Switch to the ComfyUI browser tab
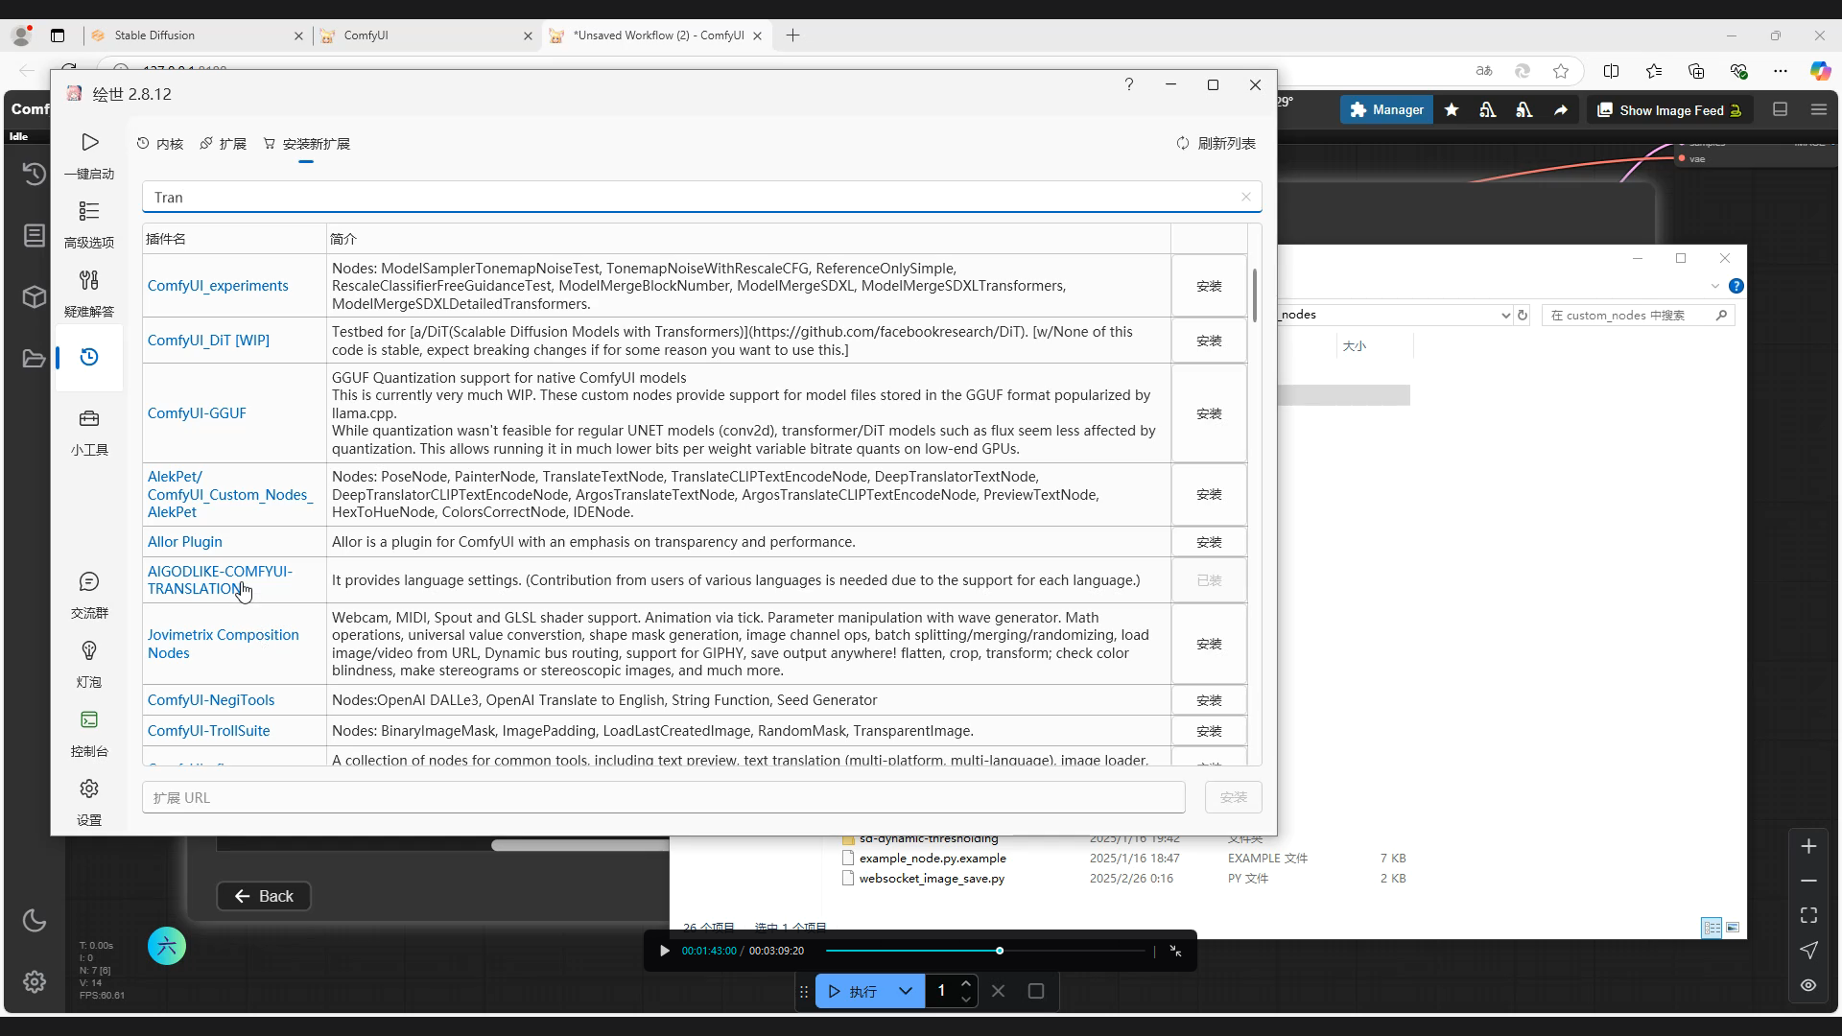1842x1036 pixels. point(427,35)
